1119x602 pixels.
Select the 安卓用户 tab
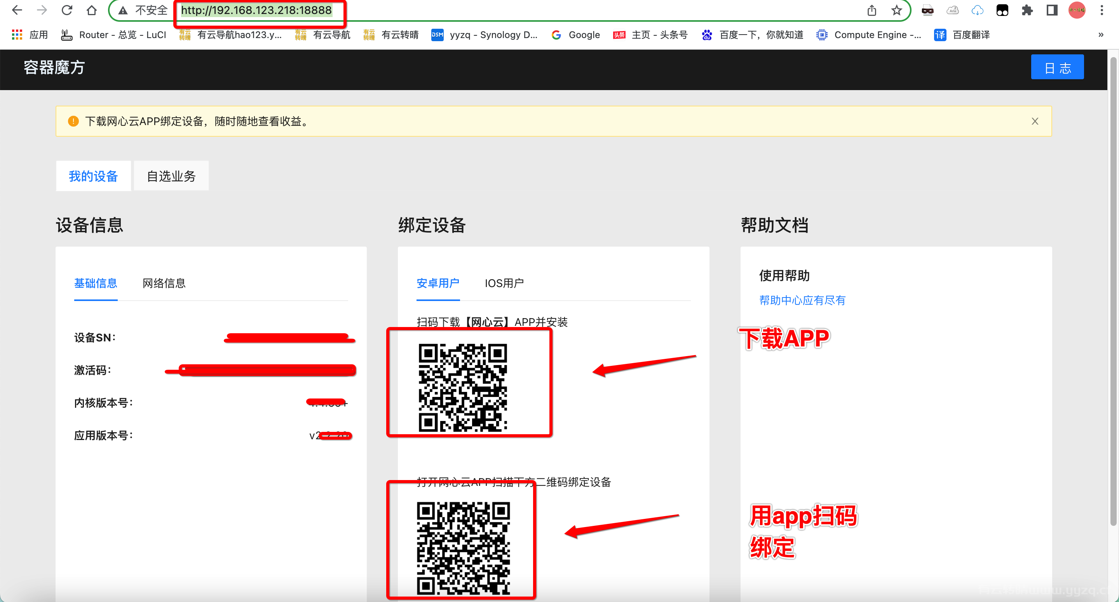[438, 283]
